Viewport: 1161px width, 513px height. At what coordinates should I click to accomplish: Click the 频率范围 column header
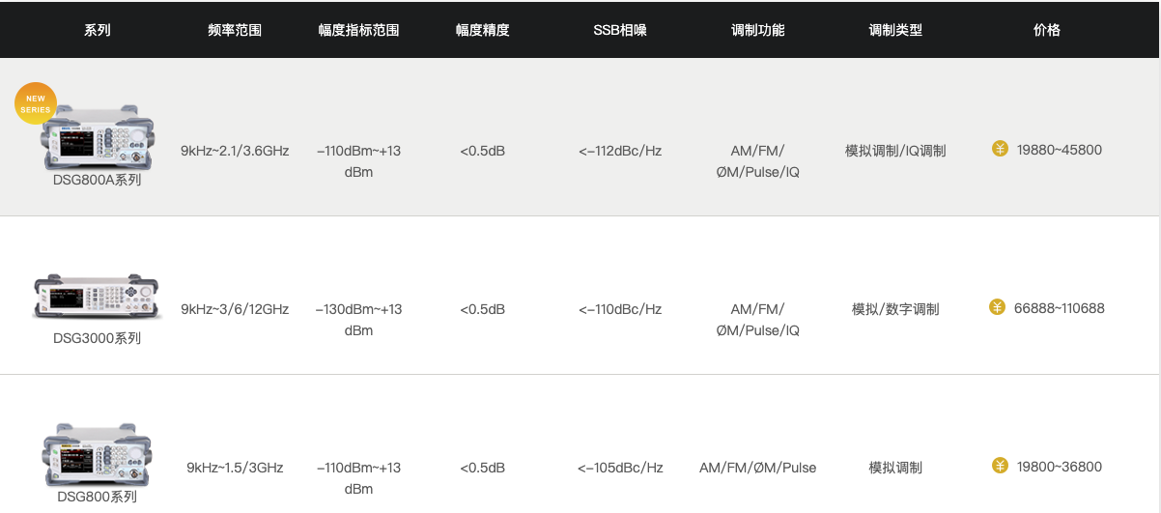point(235,30)
